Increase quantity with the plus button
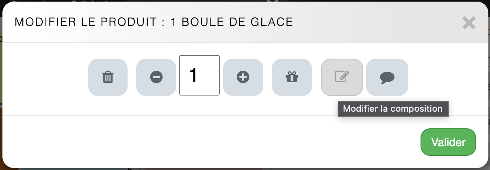The image size is (490, 170). 243,77
